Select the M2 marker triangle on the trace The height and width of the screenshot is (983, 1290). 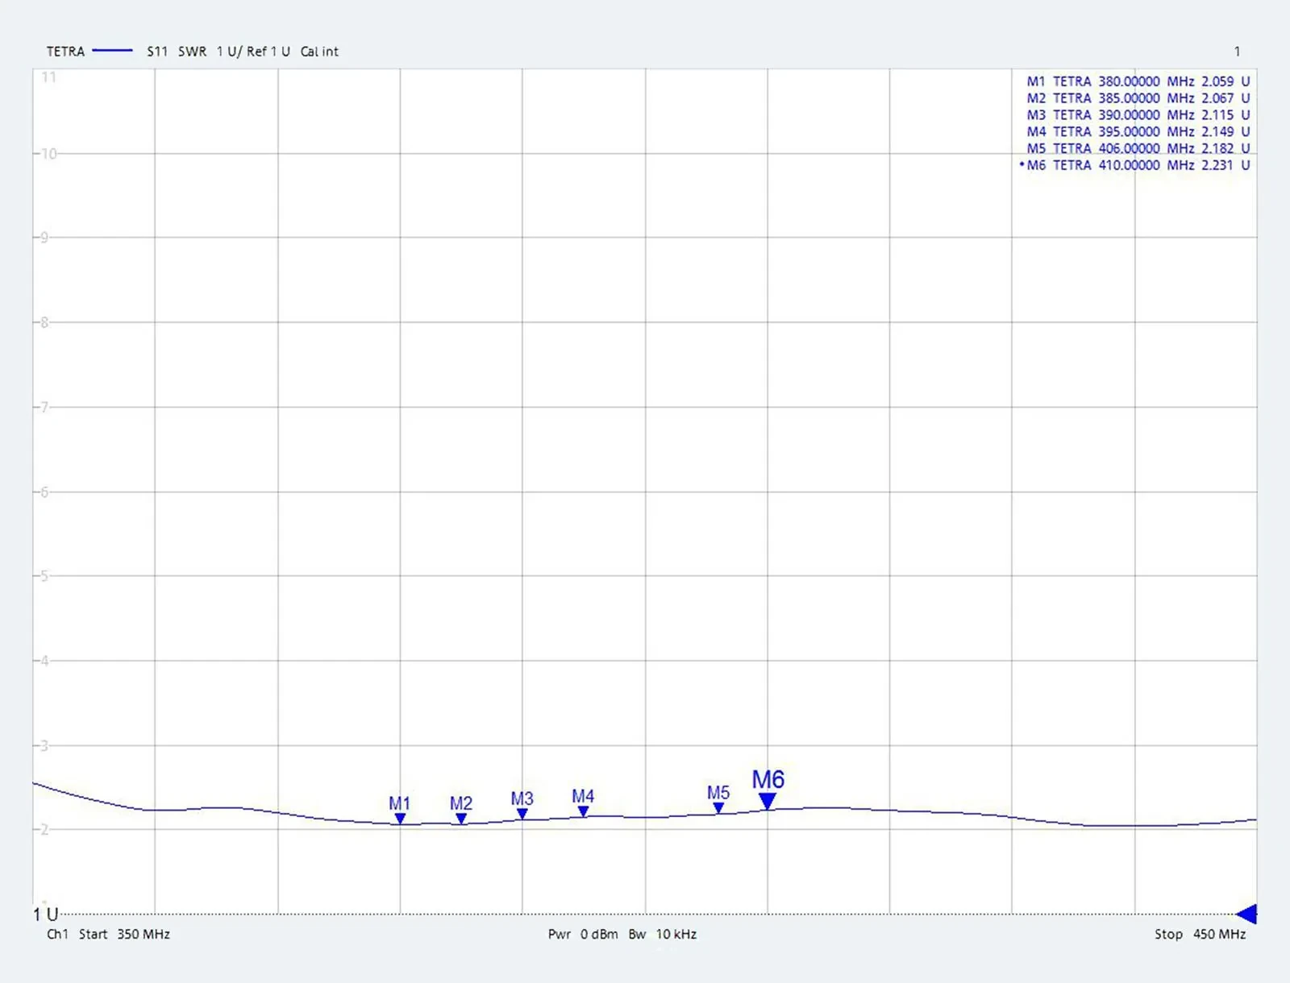[461, 819]
